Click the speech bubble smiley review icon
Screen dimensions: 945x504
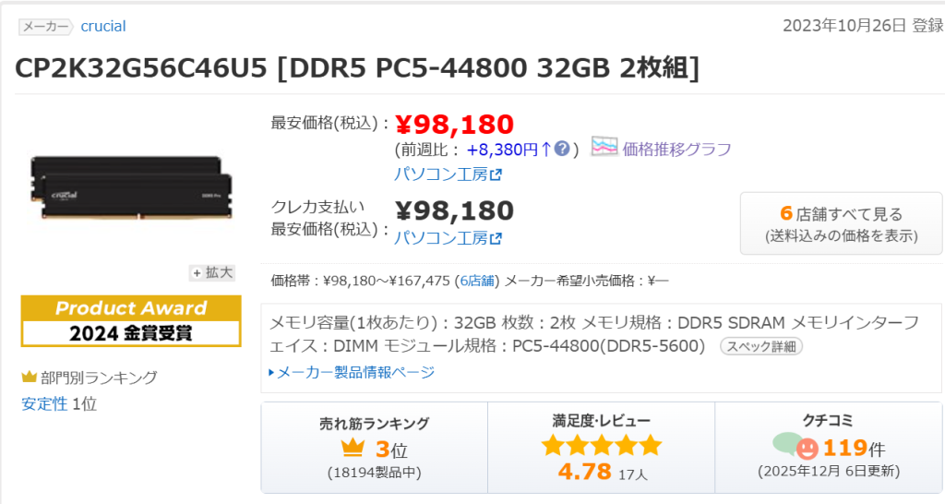pyautogui.click(x=795, y=448)
